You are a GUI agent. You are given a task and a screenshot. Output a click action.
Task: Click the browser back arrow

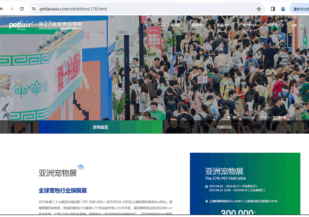point(2,9)
